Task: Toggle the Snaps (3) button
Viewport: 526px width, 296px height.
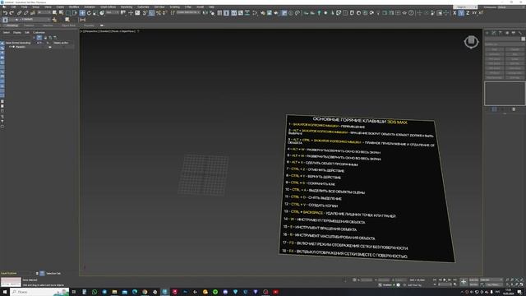Action: click(145, 13)
